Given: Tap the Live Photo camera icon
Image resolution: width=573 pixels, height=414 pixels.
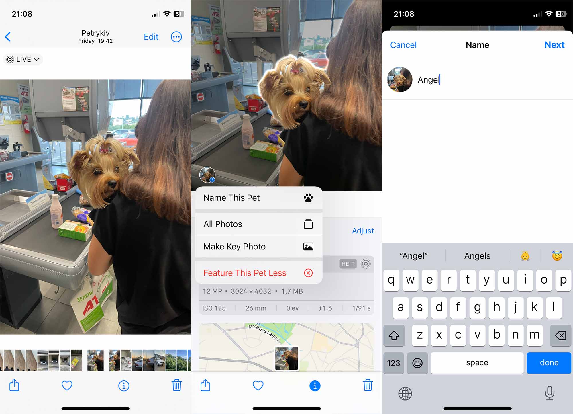Looking at the screenshot, I should click(10, 59).
